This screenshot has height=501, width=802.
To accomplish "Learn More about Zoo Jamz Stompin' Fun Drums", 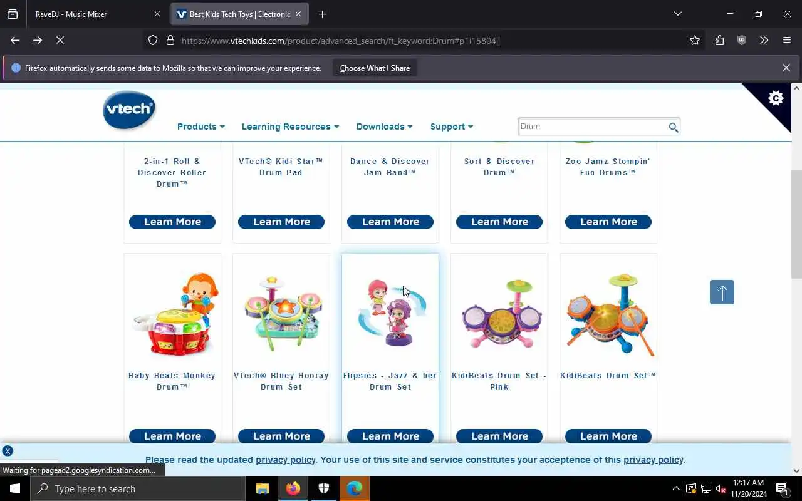I will tap(608, 222).
